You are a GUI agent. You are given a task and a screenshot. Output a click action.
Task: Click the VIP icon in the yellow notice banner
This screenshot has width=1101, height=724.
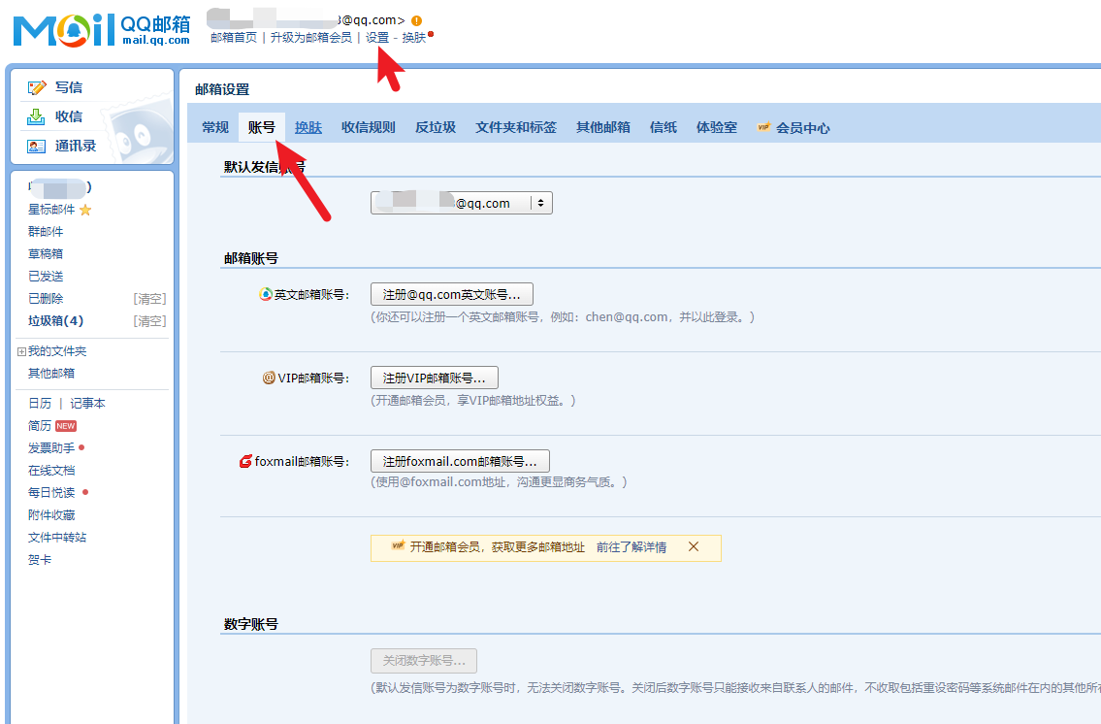click(398, 545)
